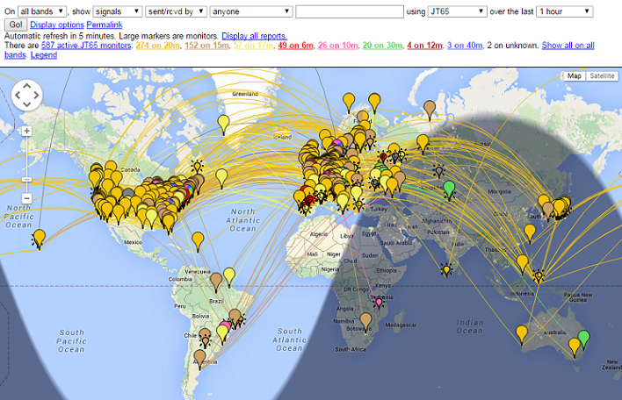Click the map zoom slider handle
This screenshot has width=622, height=400.
(26, 178)
